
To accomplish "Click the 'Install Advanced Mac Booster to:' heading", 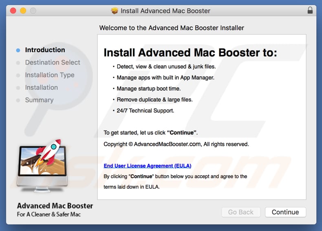I will 190,53.
